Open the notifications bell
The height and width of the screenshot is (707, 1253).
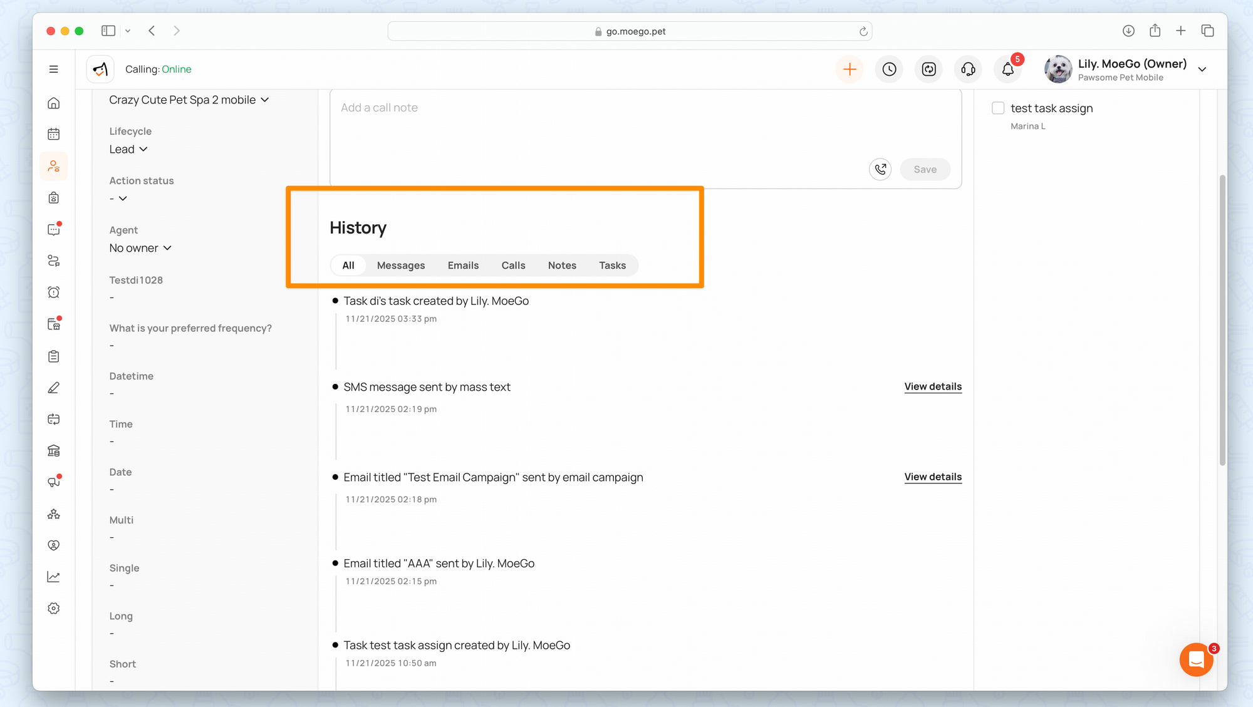pos(1007,70)
